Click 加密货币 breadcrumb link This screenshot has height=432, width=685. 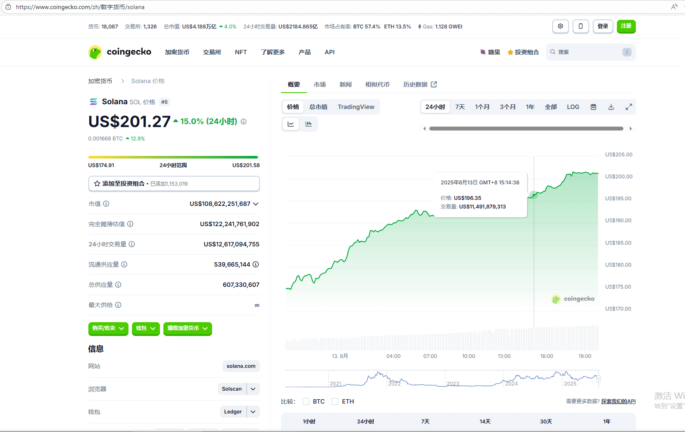coord(100,81)
